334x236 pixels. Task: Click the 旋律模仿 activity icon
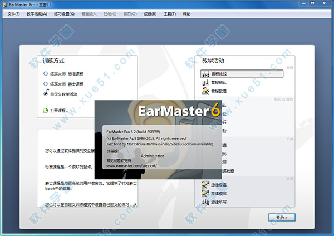[x=205, y=193]
